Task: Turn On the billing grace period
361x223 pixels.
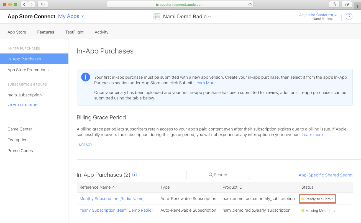Action: pos(84,144)
